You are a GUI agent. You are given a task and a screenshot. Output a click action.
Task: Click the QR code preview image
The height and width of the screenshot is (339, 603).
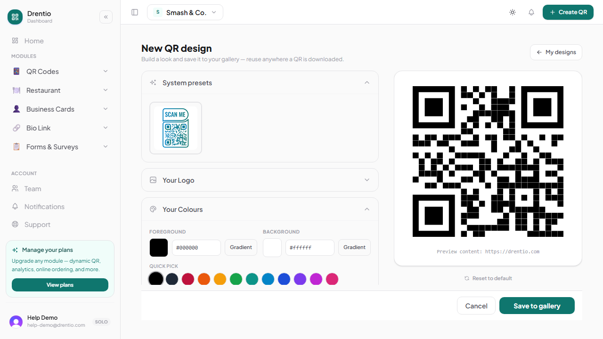tap(488, 161)
